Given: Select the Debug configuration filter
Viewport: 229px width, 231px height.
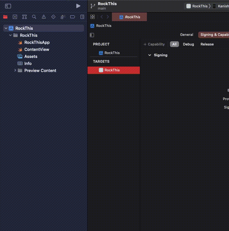Looking at the screenshot, I should [188, 44].
